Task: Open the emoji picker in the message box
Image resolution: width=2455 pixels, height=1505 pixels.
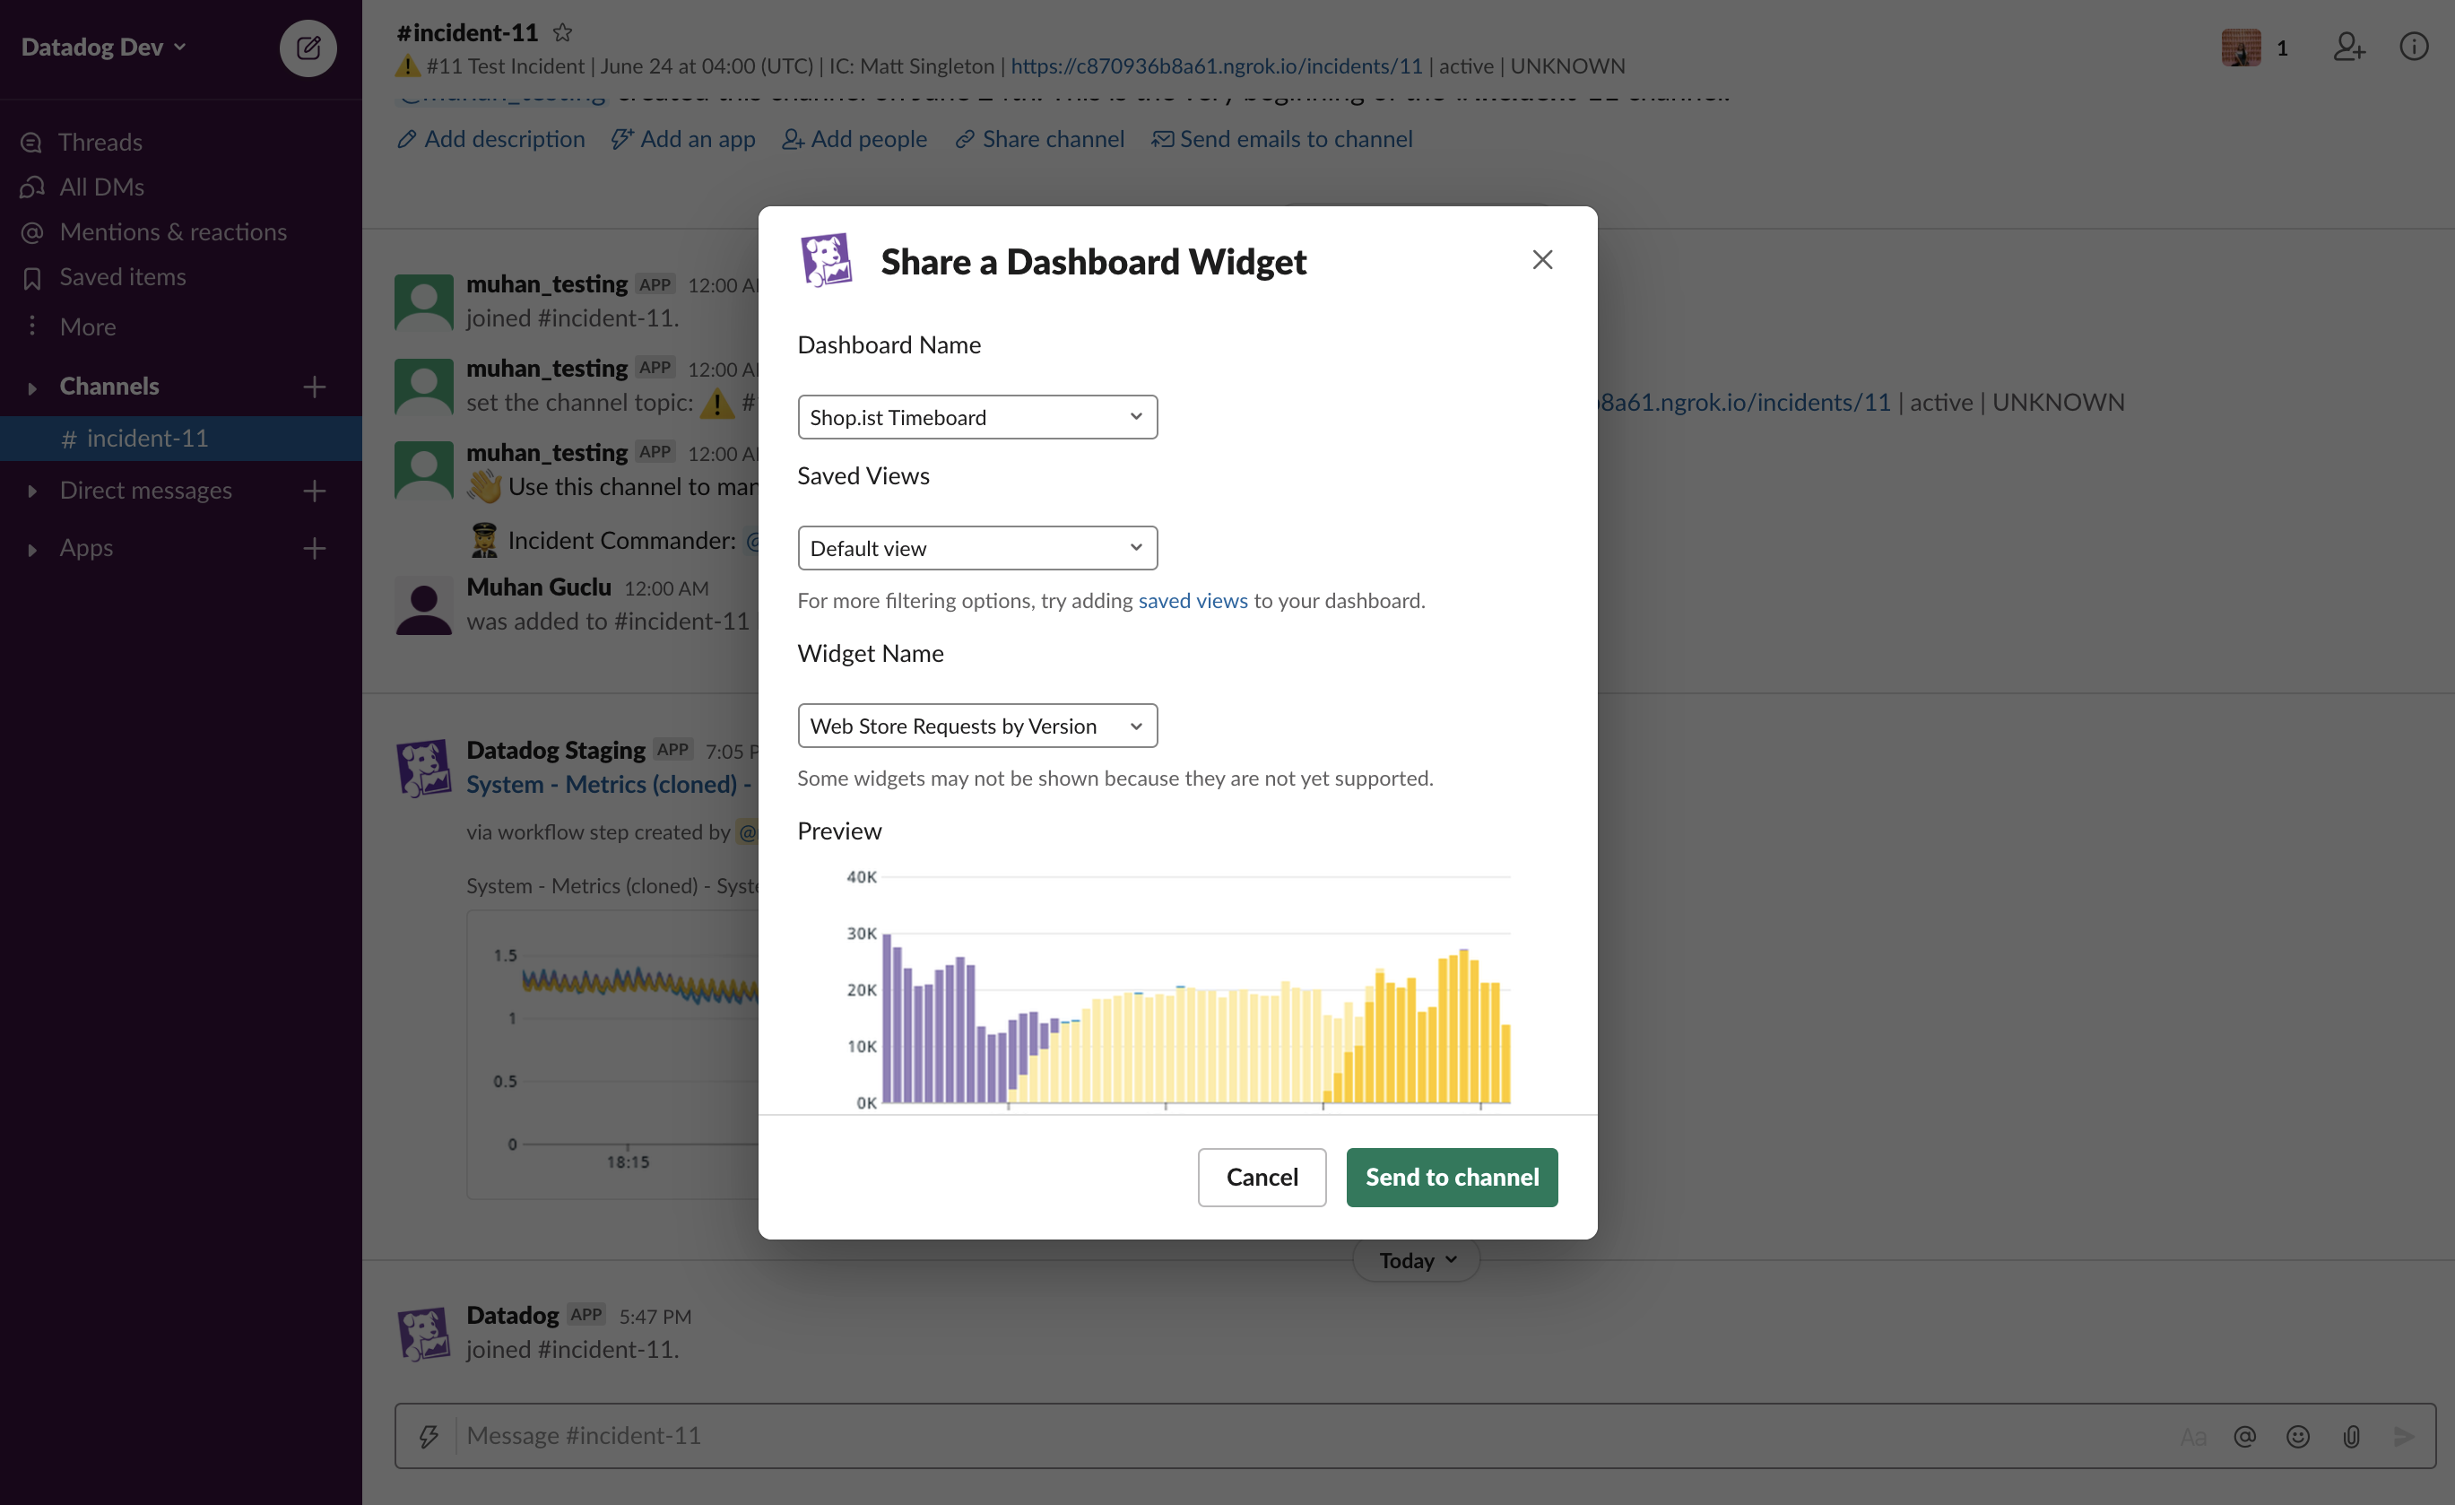Action: [2299, 1435]
